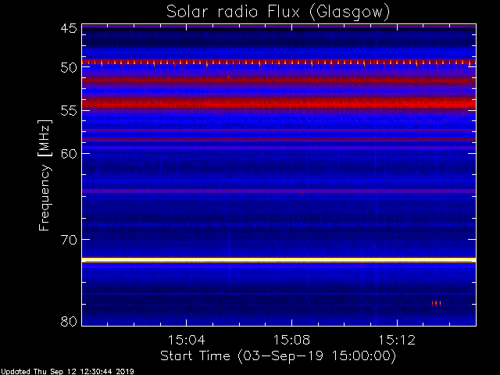
Task: Click the 15:08 time tick label
Action: click(291, 340)
